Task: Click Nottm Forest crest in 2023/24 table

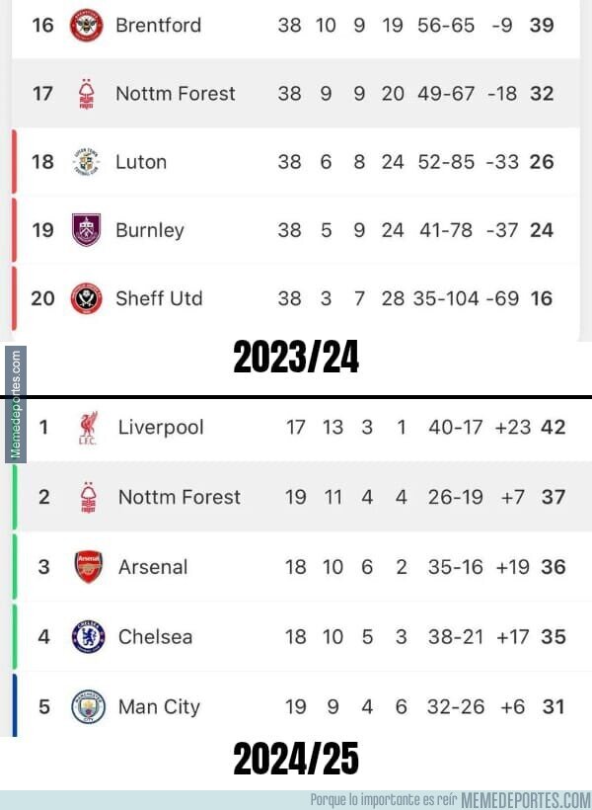Action: [x=86, y=94]
